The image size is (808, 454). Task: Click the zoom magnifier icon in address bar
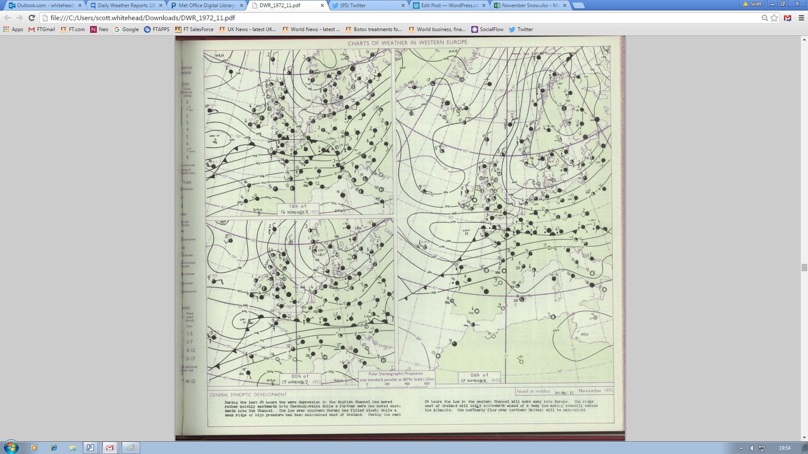[x=764, y=18]
